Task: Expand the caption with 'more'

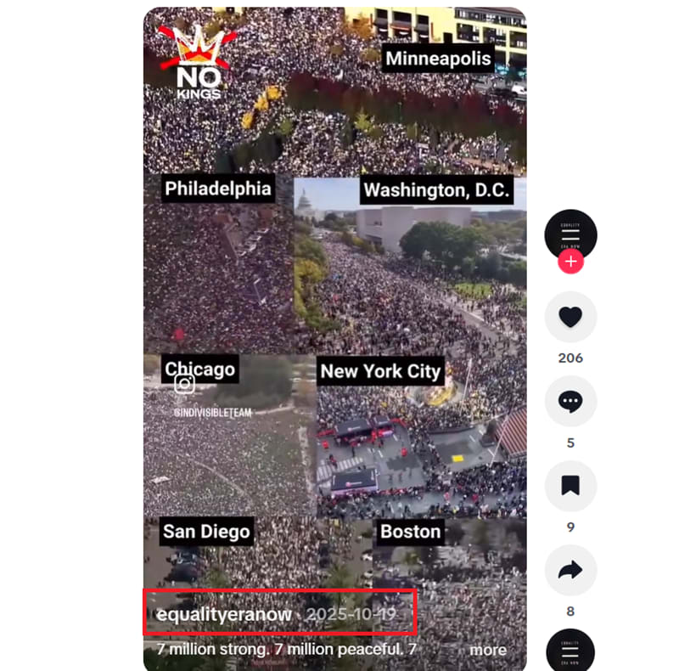Action: (x=488, y=650)
